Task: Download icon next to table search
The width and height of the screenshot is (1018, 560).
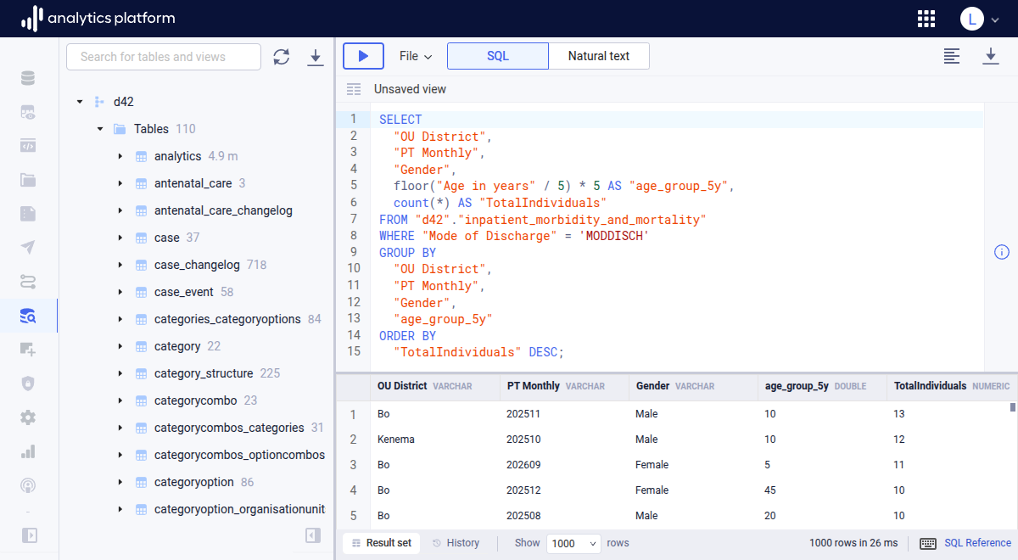Action: tap(316, 57)
